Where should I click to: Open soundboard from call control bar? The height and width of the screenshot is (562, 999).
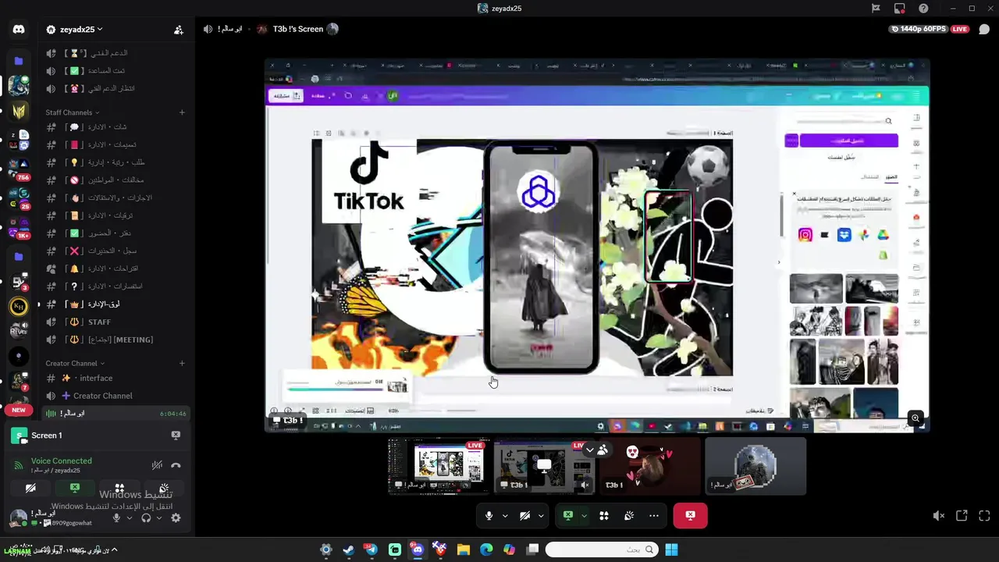629,515
